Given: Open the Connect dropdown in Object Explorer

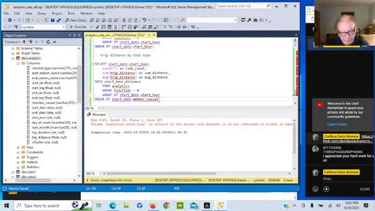Looking at the screenshot, I should [12, 42].
